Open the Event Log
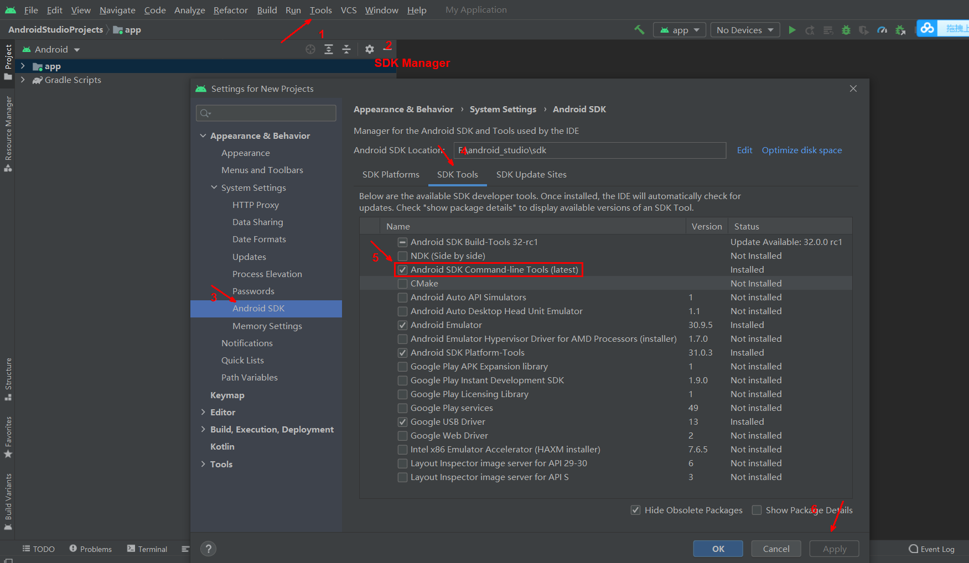This screenshot has width=969, height=563. coord(932,549)
